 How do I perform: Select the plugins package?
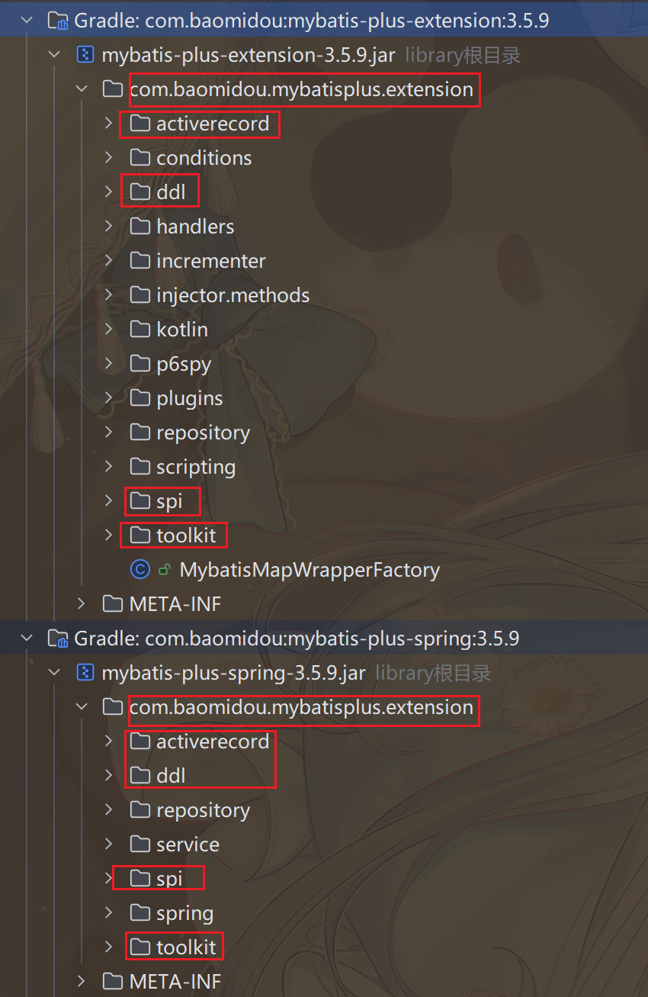pos(189,398)
